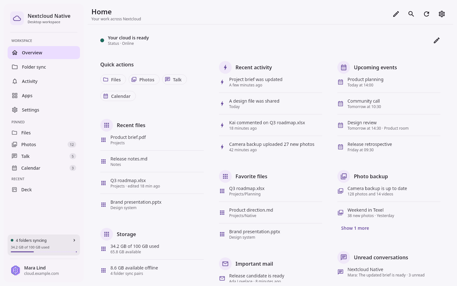
Task: Click Mara Lind's hexagon avatar
Action: coord(16,270)
